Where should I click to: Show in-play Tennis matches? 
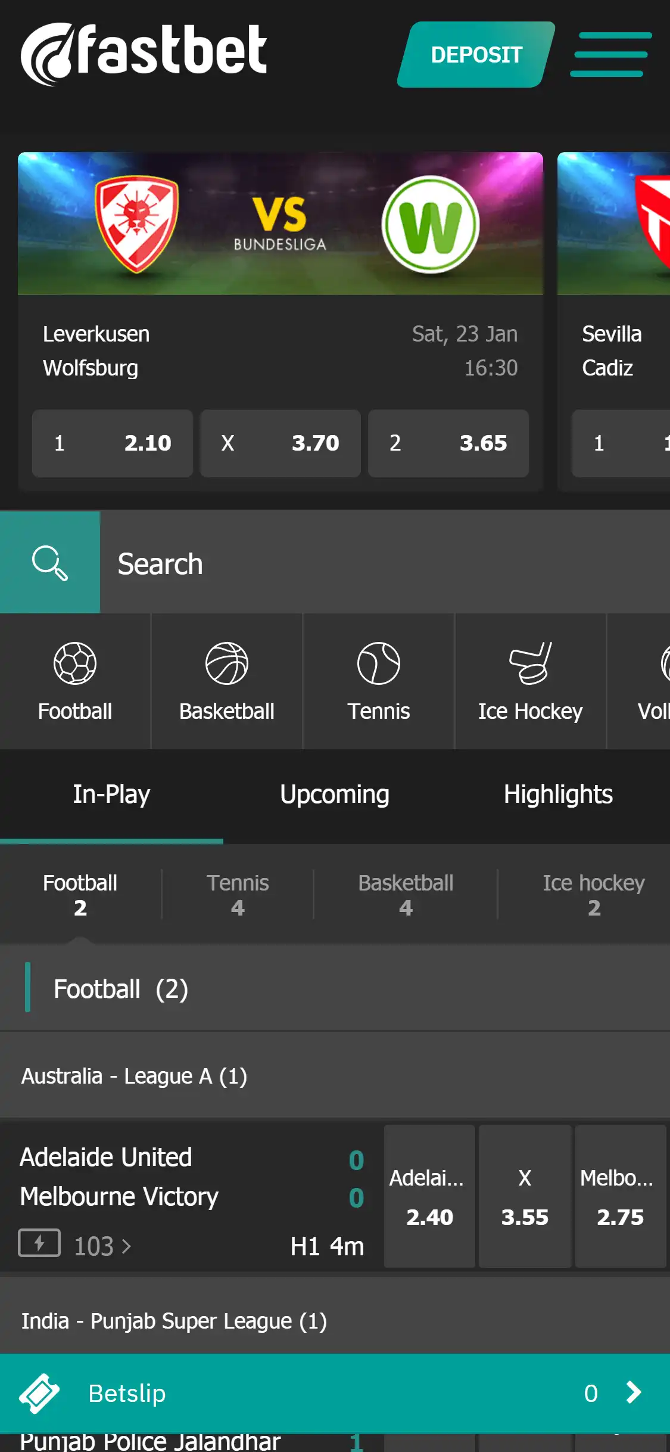[x=238, y=894]
